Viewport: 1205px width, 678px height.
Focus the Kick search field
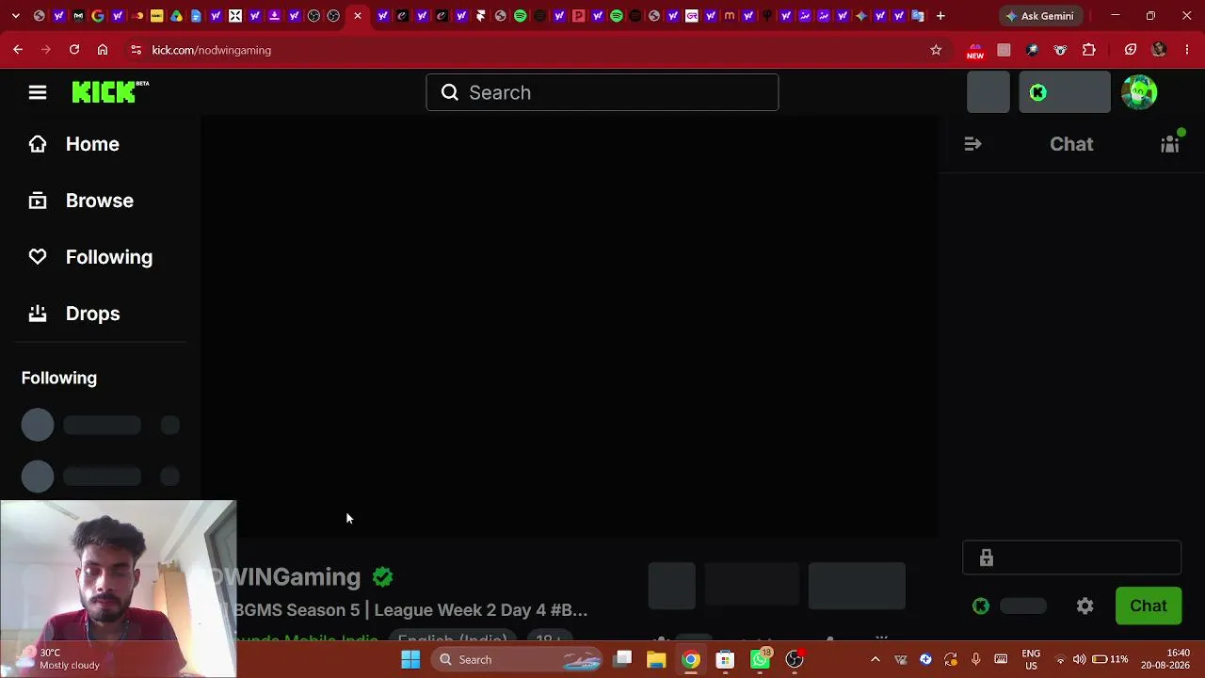click(x=602, y=92)
